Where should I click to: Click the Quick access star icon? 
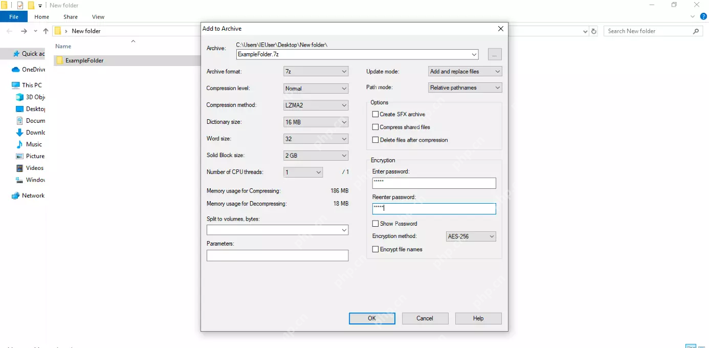(x=16, y=54)
